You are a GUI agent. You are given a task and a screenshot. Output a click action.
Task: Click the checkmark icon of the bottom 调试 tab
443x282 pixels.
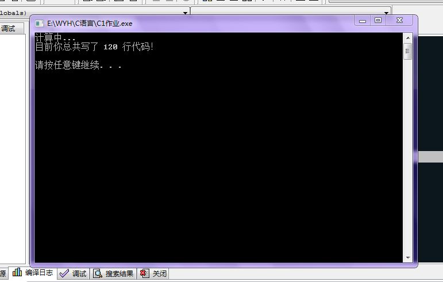click(x=64, y=274)
